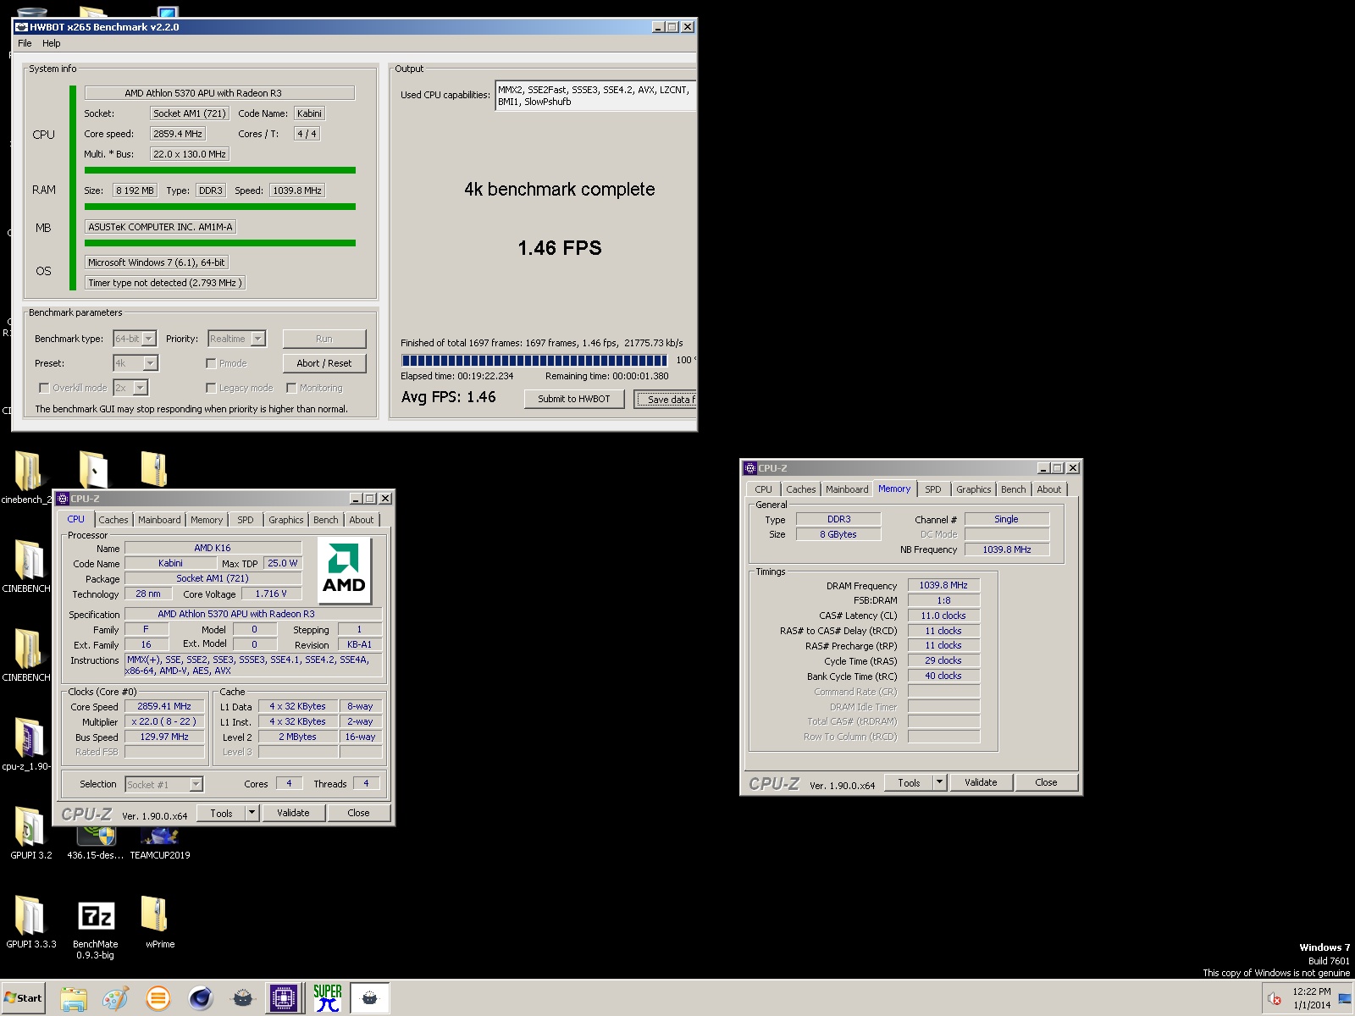Open the Preset 4k dropdown
The height and width of the screenshot is (1016, 1355).
pyautogui.click(x=135, y=363)
